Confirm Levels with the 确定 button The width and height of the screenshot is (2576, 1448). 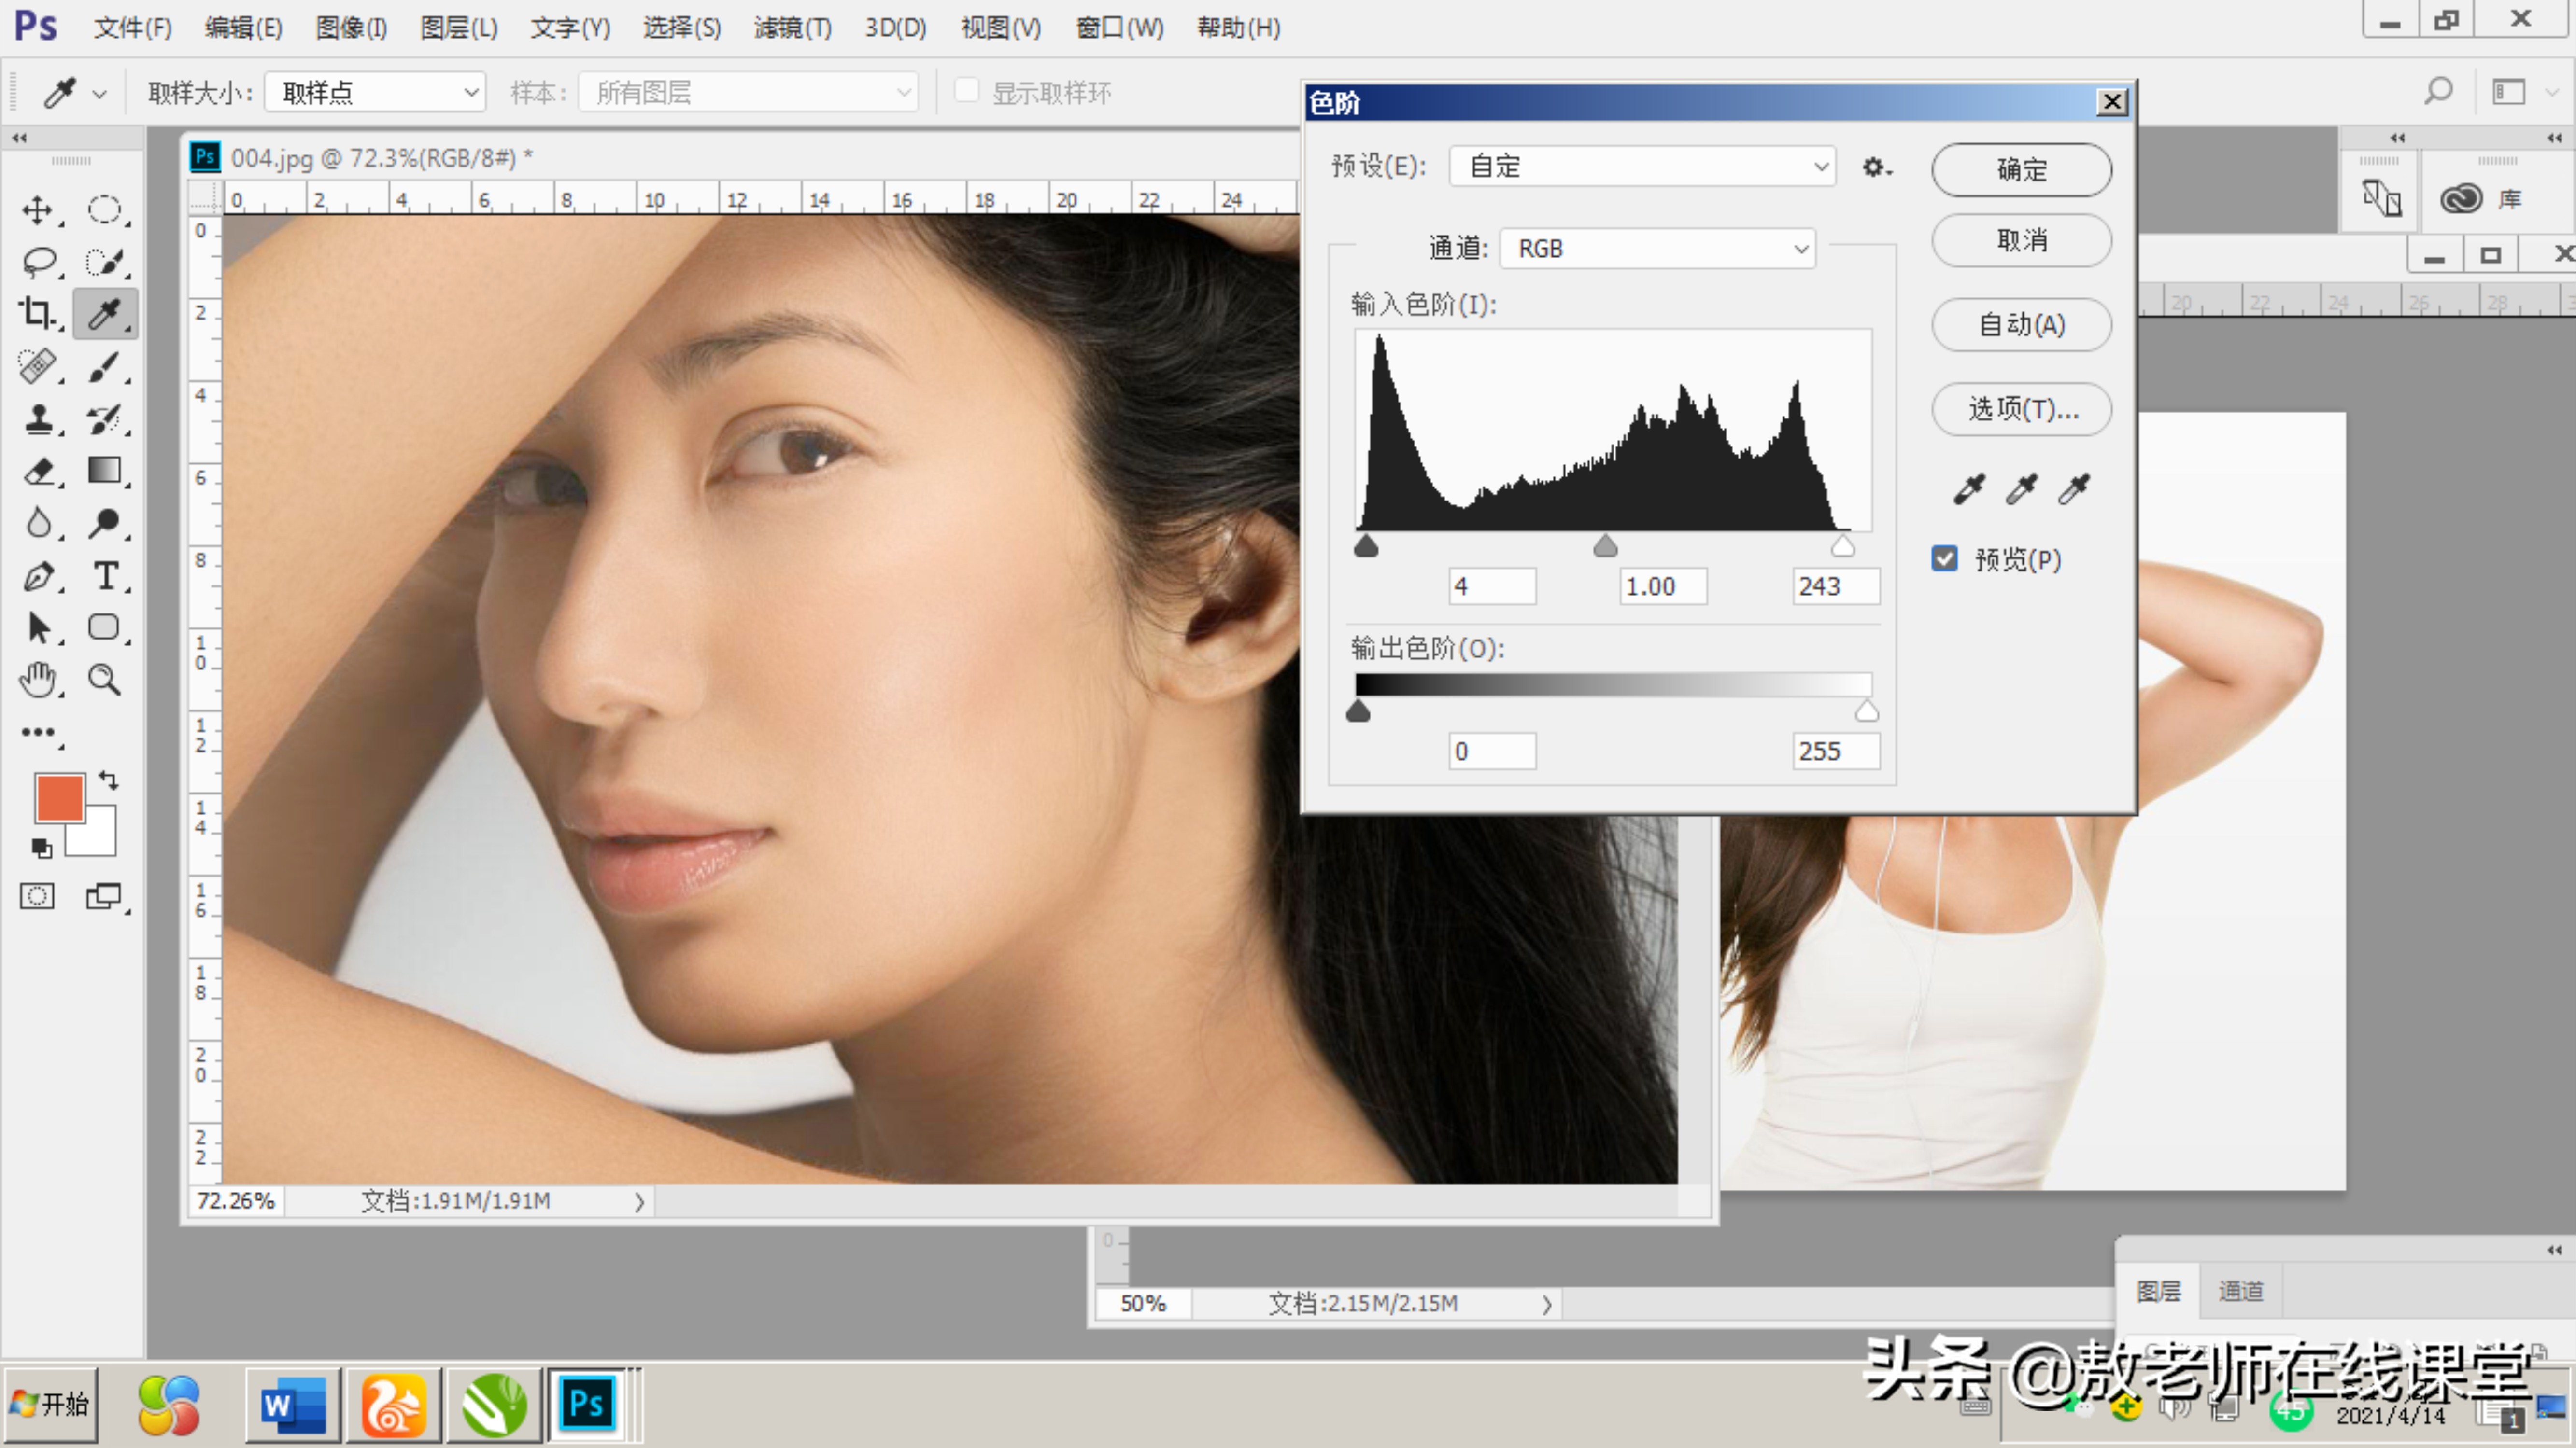(2021, 169)
